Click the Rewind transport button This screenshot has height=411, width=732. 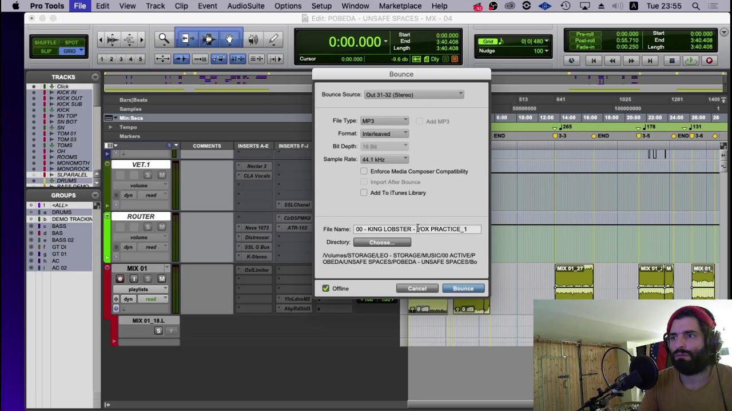pos(612,61)
